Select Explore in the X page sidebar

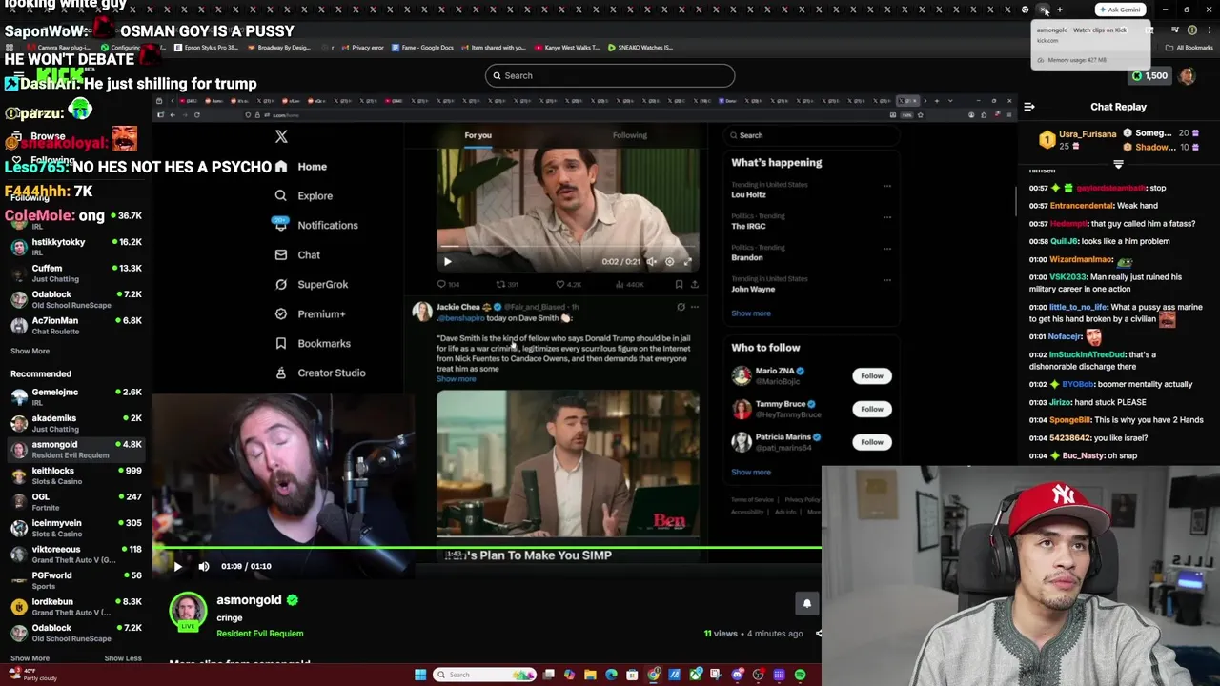tap(304, 196)
